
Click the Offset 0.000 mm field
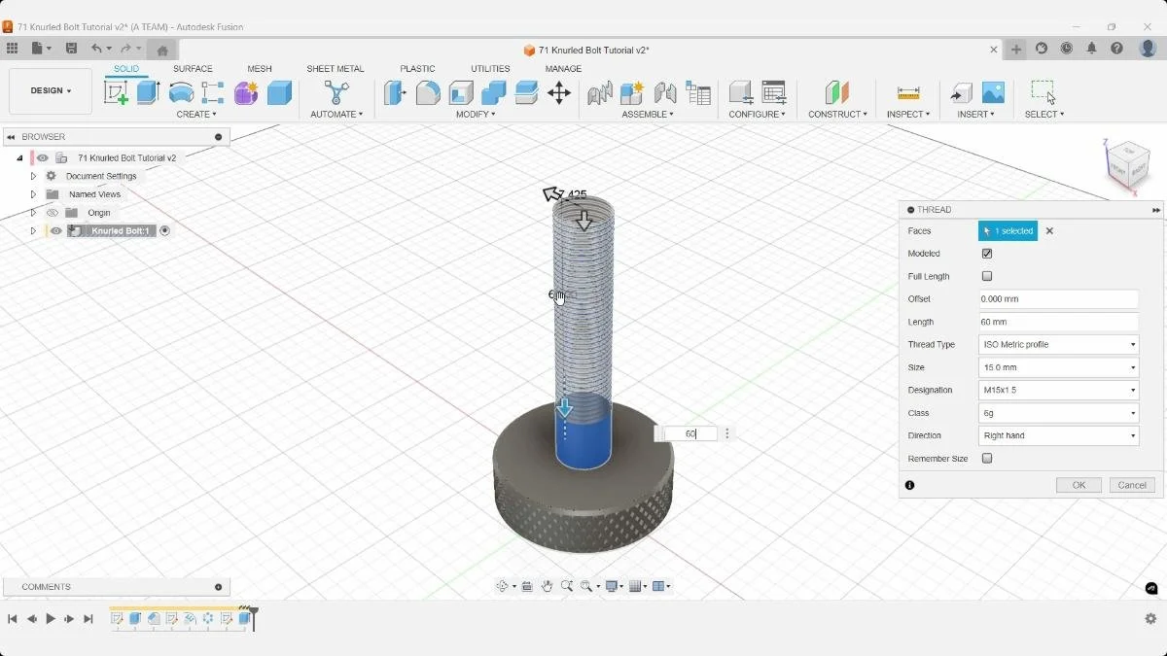pyautogui.click(x=1058, y=299)
